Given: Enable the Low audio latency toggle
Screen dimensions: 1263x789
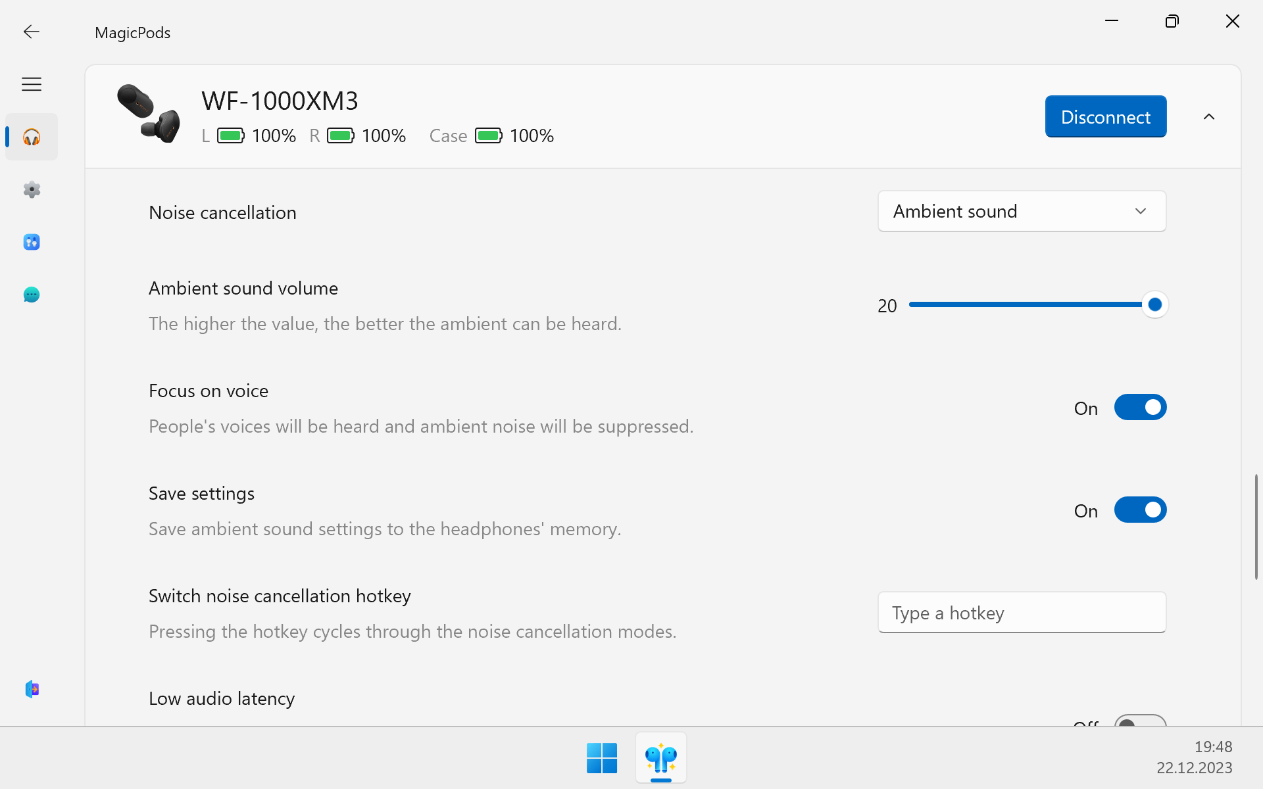Looking at the screenshot, I should pyautogui.click(x=1140, y=721).
